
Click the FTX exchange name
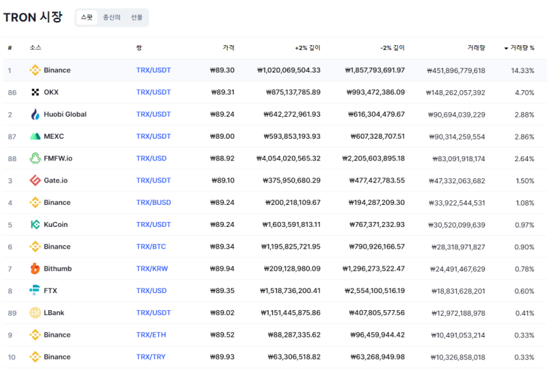(x=51, y=291)
